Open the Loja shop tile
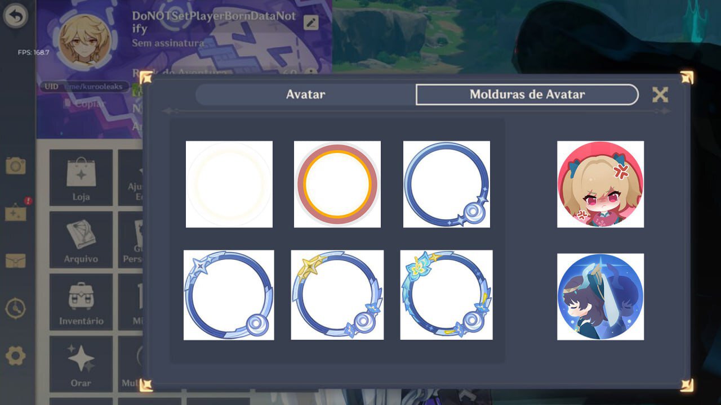The image size is (721, 405). pos(81,178)
